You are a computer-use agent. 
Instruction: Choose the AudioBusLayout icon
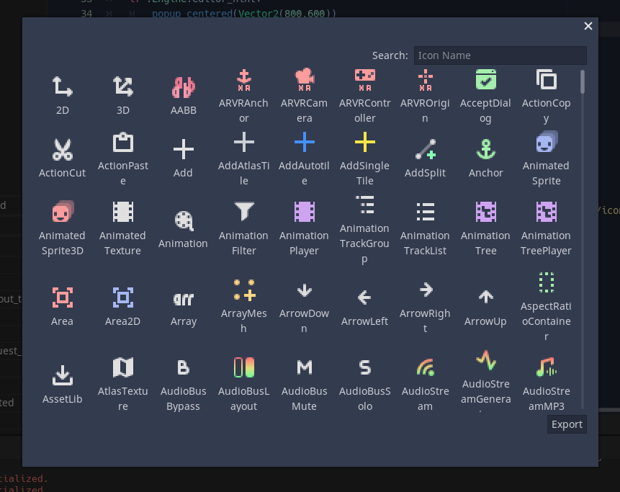coord(244,367)
